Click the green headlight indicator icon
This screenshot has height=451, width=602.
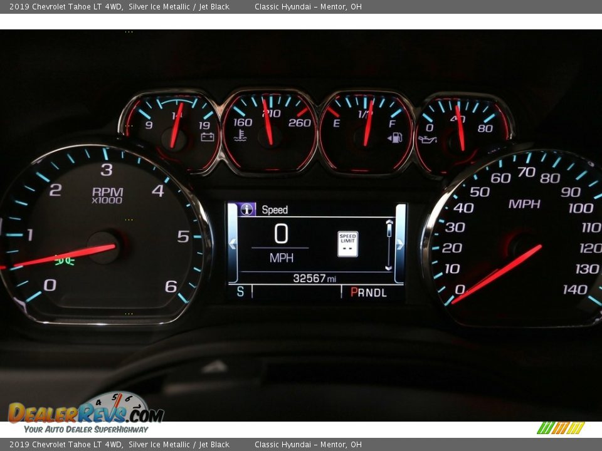click(64, 259)
